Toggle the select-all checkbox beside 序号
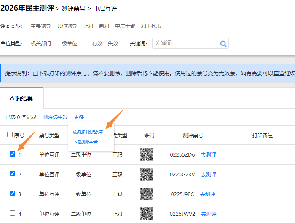Image resolution: width=295 pixels, height=223 pixels. tap(10, 135)
